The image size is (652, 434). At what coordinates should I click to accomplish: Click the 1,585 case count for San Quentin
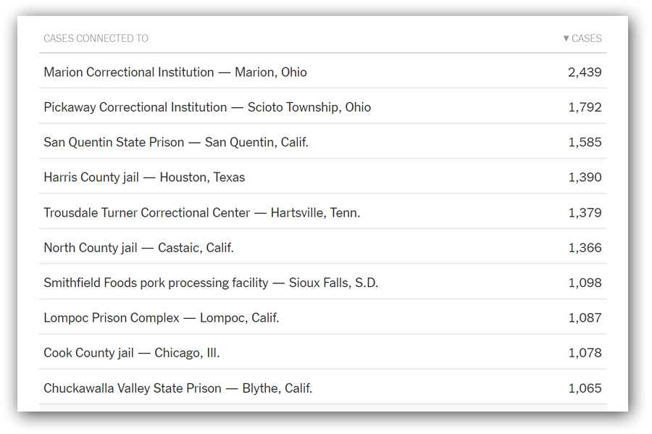(585, 142)
